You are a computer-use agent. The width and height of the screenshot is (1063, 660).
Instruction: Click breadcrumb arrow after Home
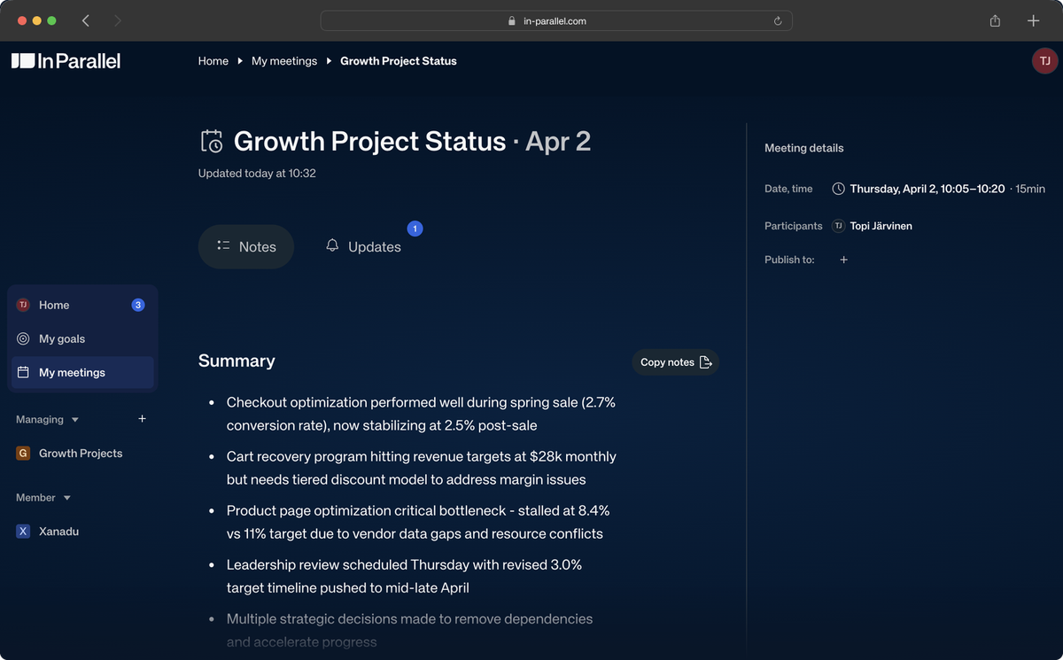[x=240, y=61]
